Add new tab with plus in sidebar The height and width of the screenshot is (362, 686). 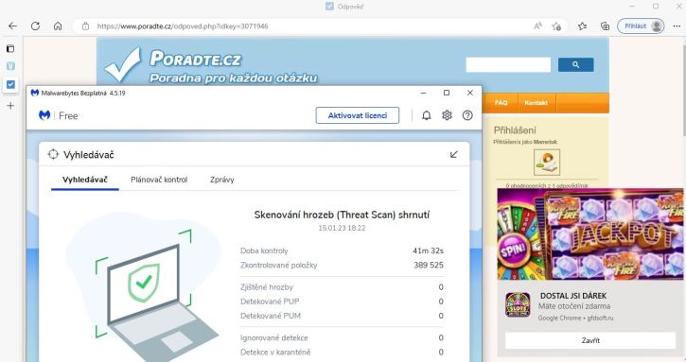(x=10, y=105)
